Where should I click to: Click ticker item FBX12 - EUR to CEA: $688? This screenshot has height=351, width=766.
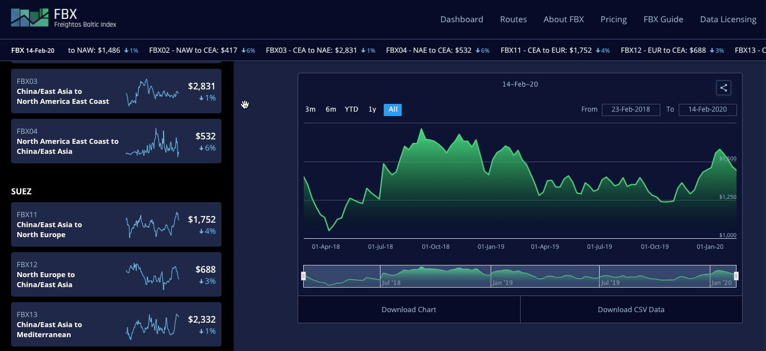[672, 50]
